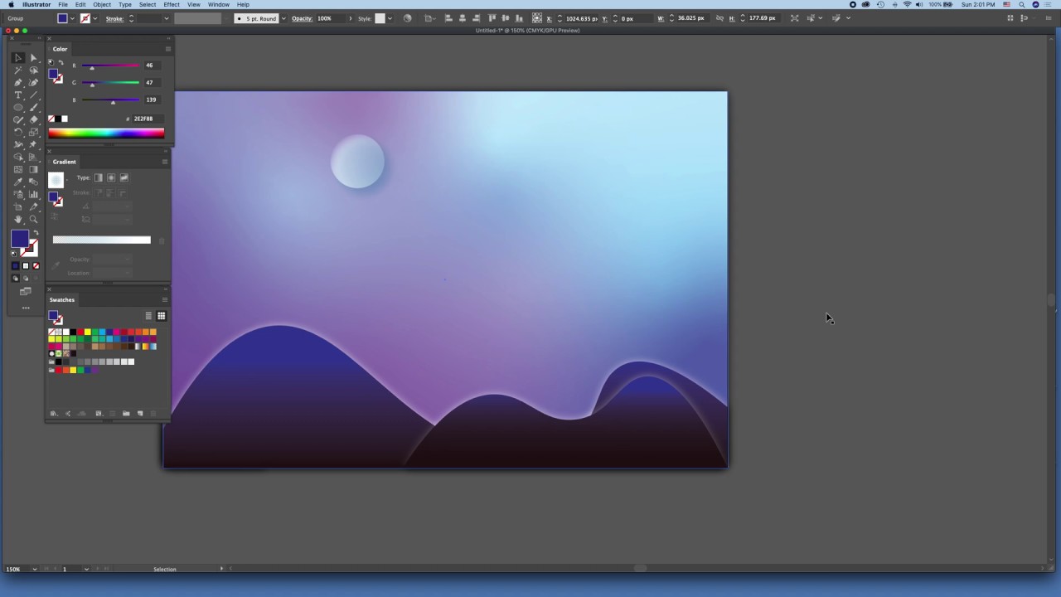Toggle constrain width and height proportions
Viewport: 1061px width, 597px height.
[x=719, y=18]
